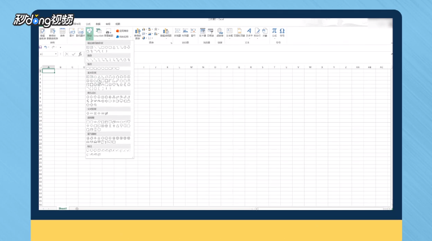Insert an Area chart
Image resolution: width=432 pixels, height=241 pixels.
point(150,34)
